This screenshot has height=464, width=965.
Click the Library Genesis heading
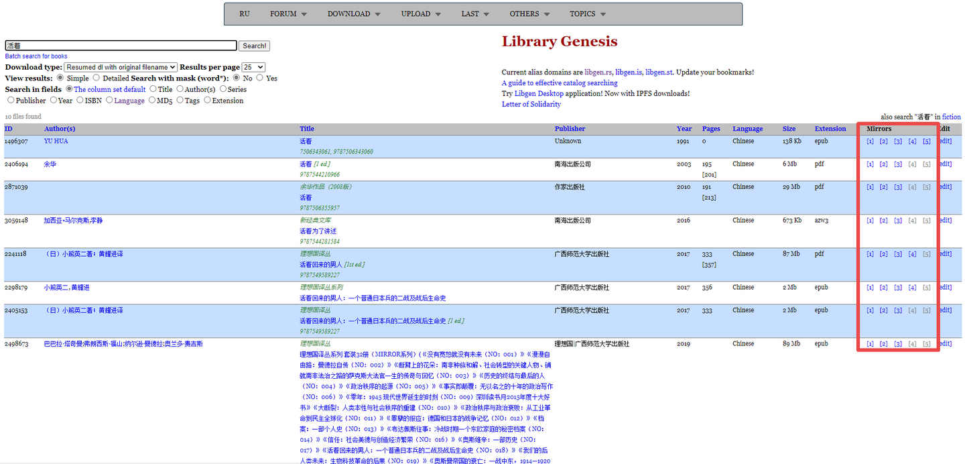(x=560, y=42)
